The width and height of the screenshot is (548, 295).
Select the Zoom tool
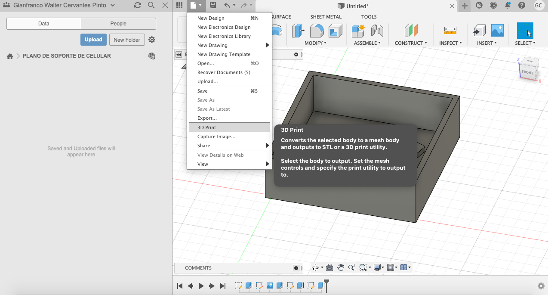pos(352,268)
